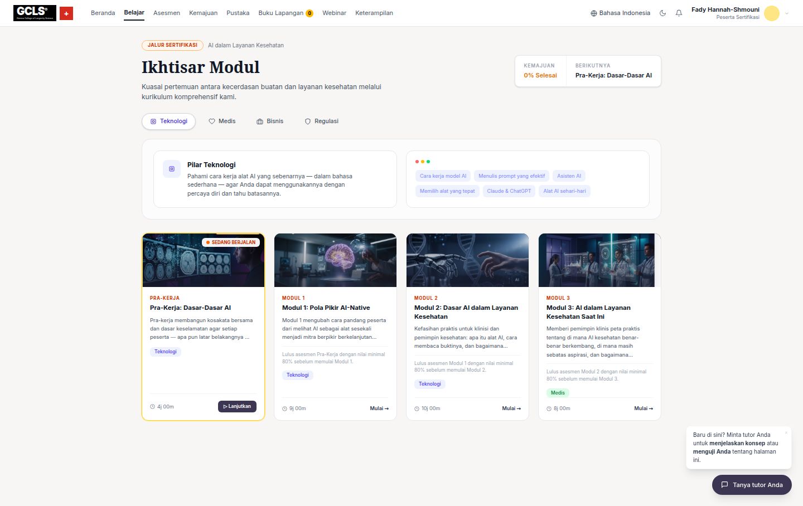Open Modul 2 robot hand thumbnail
The width and height of the screenshot is (803, 506).
467,260
